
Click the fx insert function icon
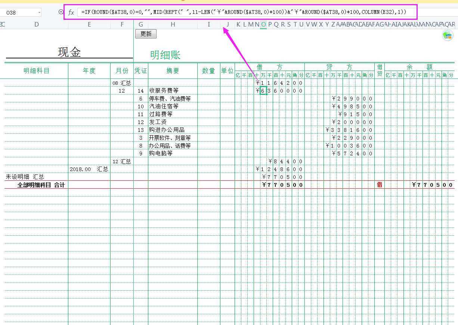tap(71, 12)
